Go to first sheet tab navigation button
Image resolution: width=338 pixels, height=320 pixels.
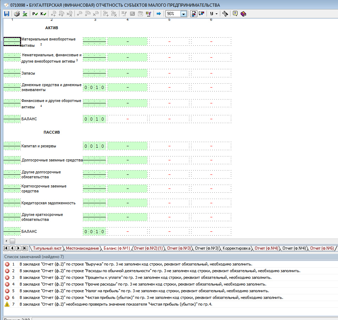[x=6, y=248]
